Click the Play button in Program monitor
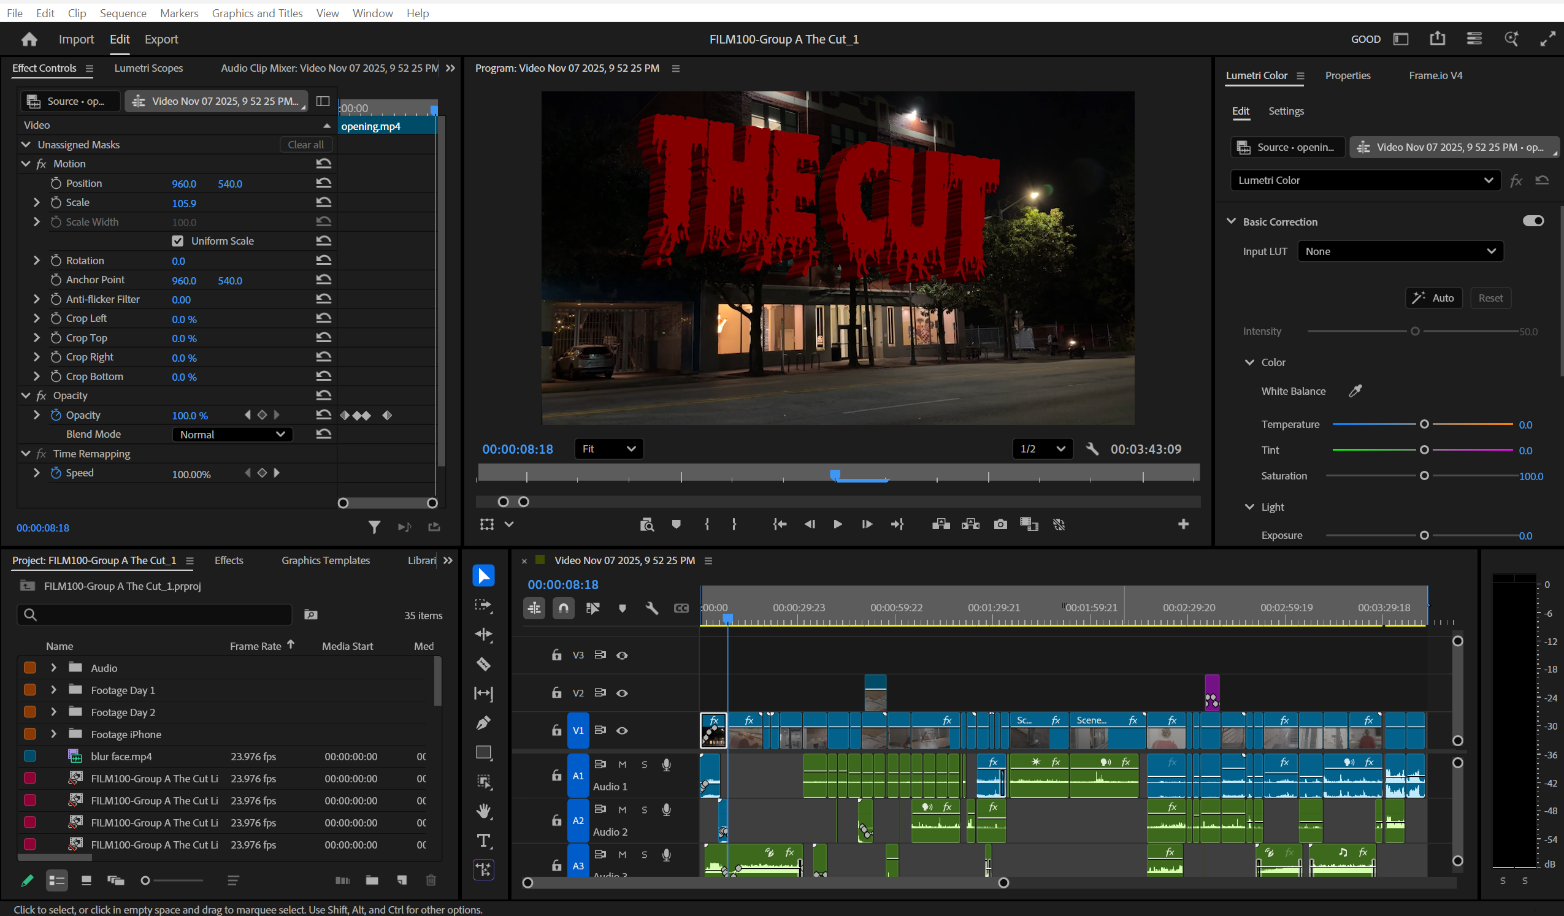The image size is (1564, 916). 837,524
